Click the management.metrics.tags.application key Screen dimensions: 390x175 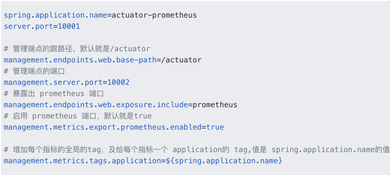click(82, 161)
